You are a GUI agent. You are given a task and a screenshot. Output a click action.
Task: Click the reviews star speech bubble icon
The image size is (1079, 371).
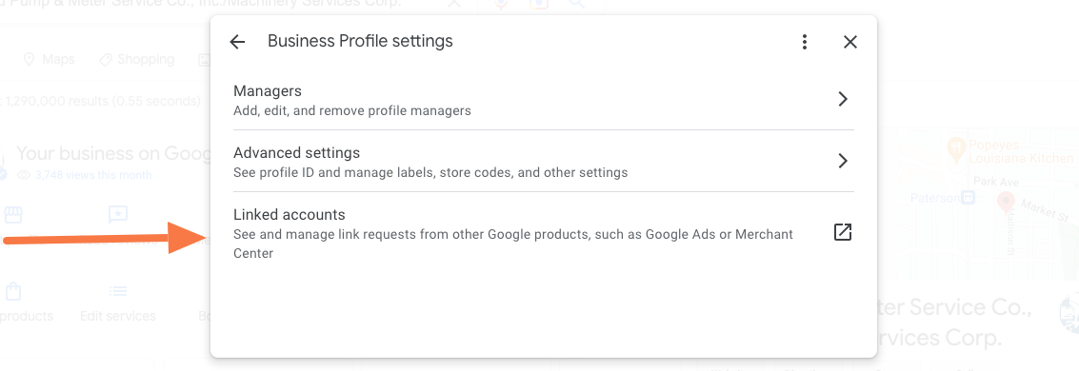[x=118, y=215]
